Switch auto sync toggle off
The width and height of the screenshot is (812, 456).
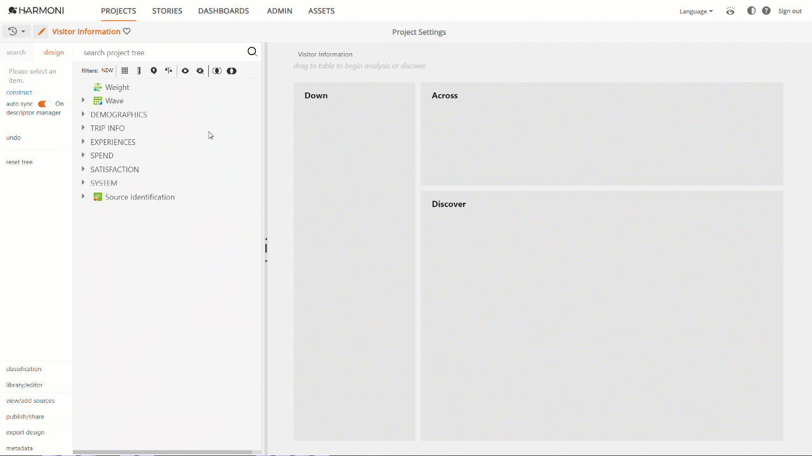click(43, 104)
